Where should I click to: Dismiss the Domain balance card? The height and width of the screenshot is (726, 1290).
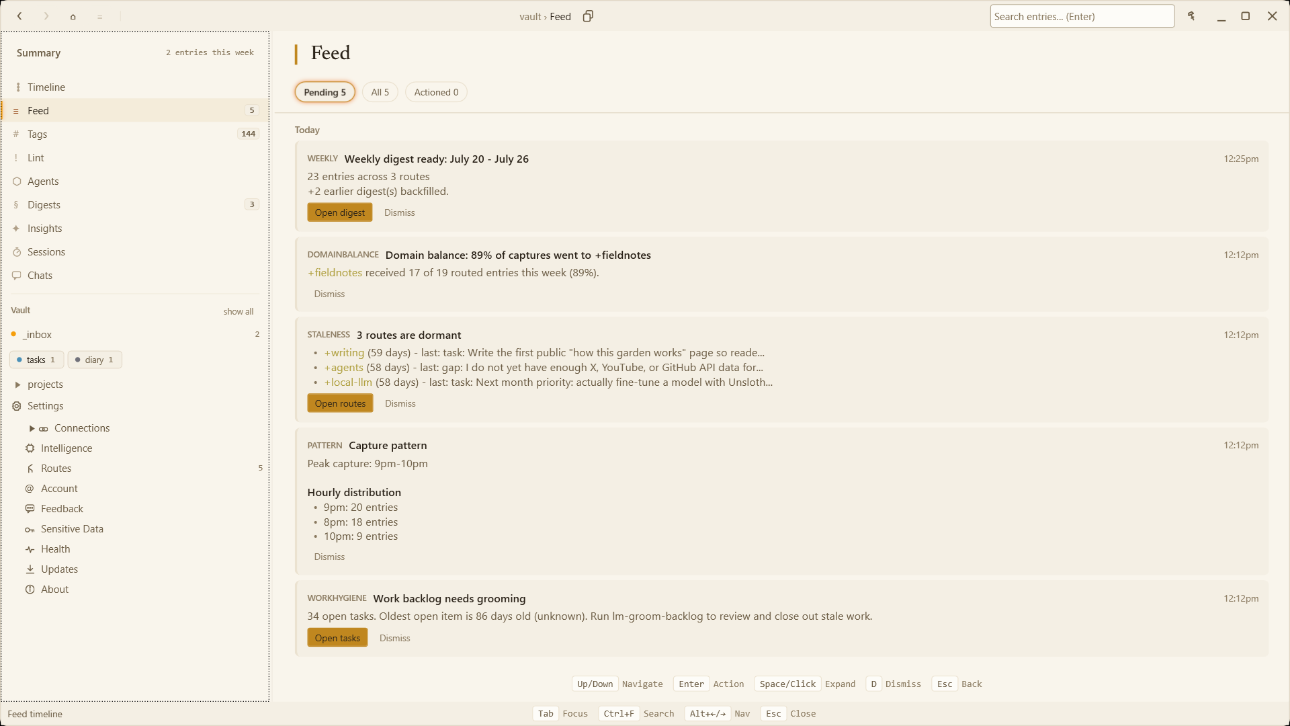pos(329,294)
